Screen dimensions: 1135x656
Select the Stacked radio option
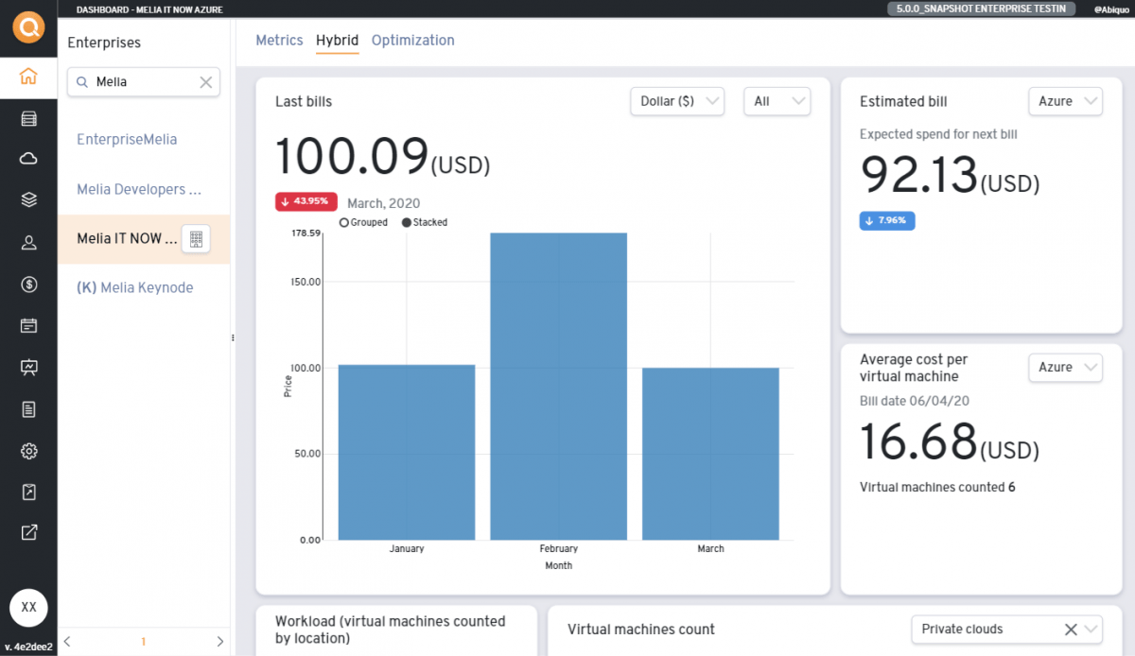click(x=407, y=222)
